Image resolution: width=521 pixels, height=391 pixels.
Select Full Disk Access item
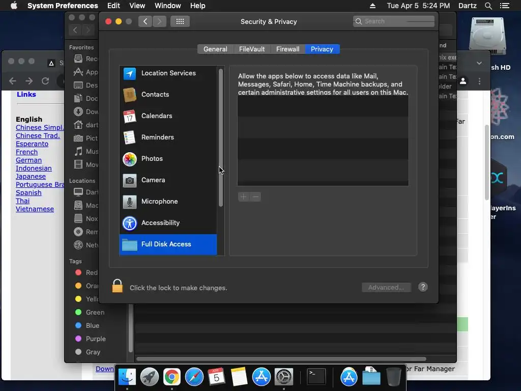[168, 244]
